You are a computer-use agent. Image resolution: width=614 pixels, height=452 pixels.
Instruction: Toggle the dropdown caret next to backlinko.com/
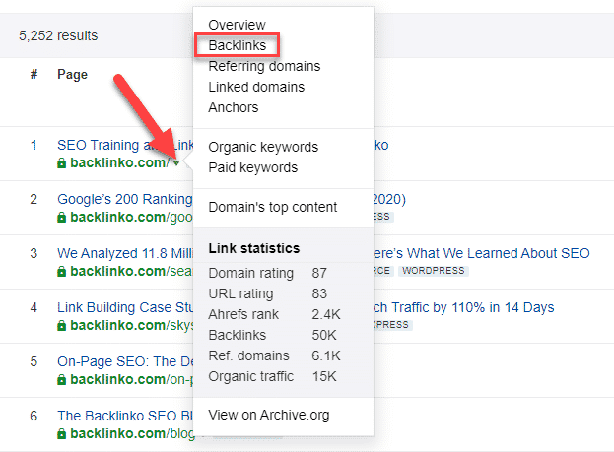(x=175, y=163)
